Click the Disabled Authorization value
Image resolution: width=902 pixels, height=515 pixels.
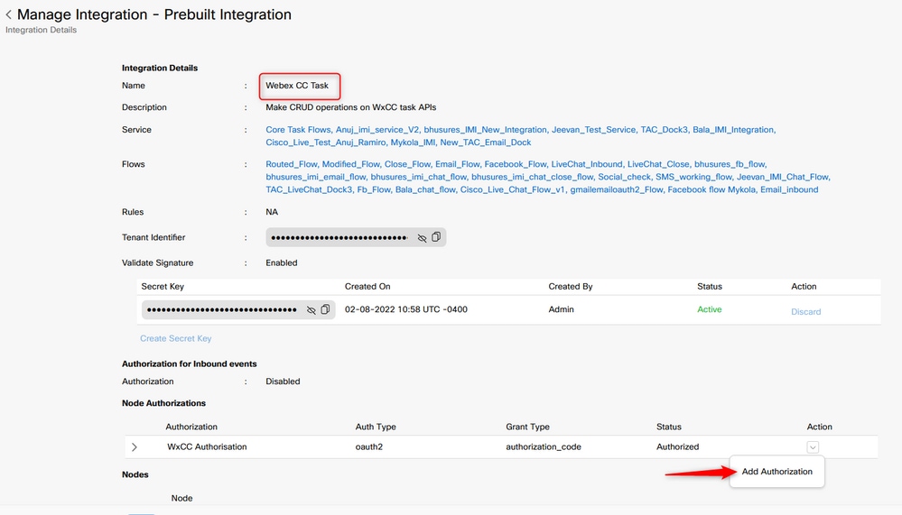point(283,382)
